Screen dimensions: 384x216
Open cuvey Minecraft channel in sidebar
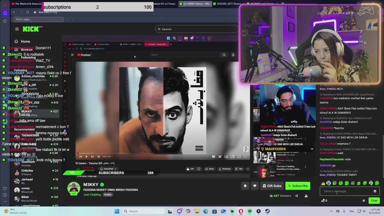point(36,190)
